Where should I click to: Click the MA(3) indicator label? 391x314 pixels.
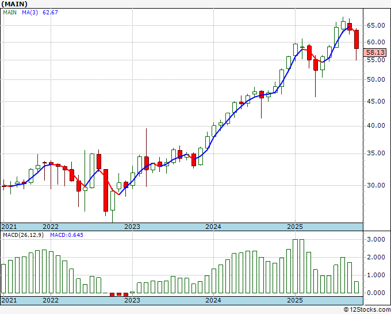point(30,13)
